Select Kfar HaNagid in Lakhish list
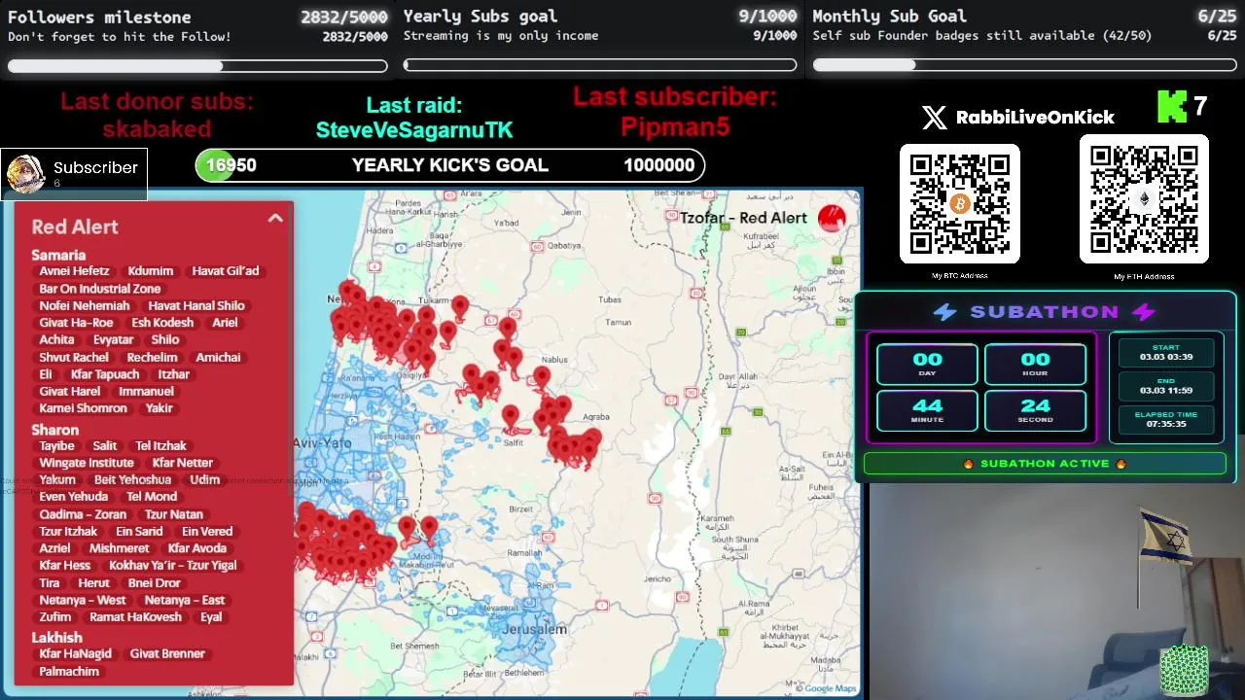This screenshot has height=700, width=1245. pos(75,653)
